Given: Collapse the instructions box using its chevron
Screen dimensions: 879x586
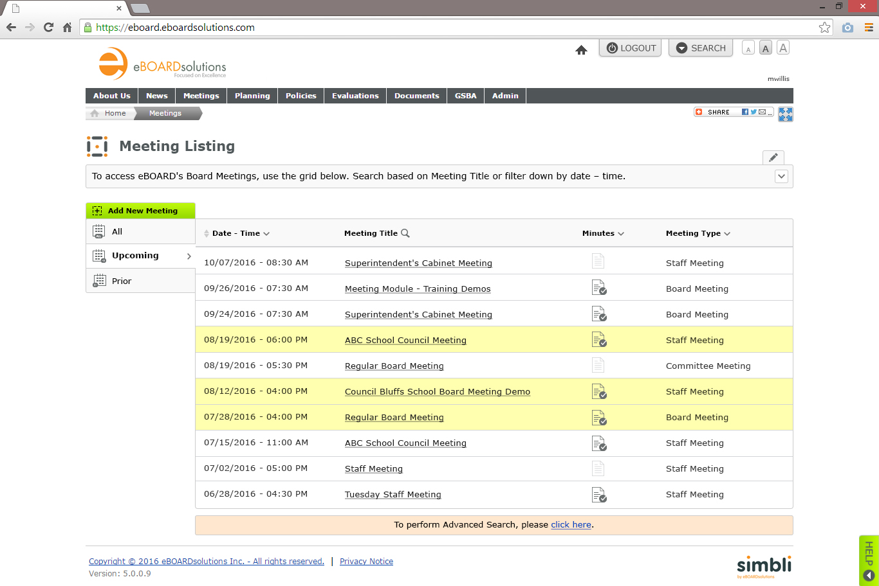Looking at the screenshot, I should coord(781,175).
